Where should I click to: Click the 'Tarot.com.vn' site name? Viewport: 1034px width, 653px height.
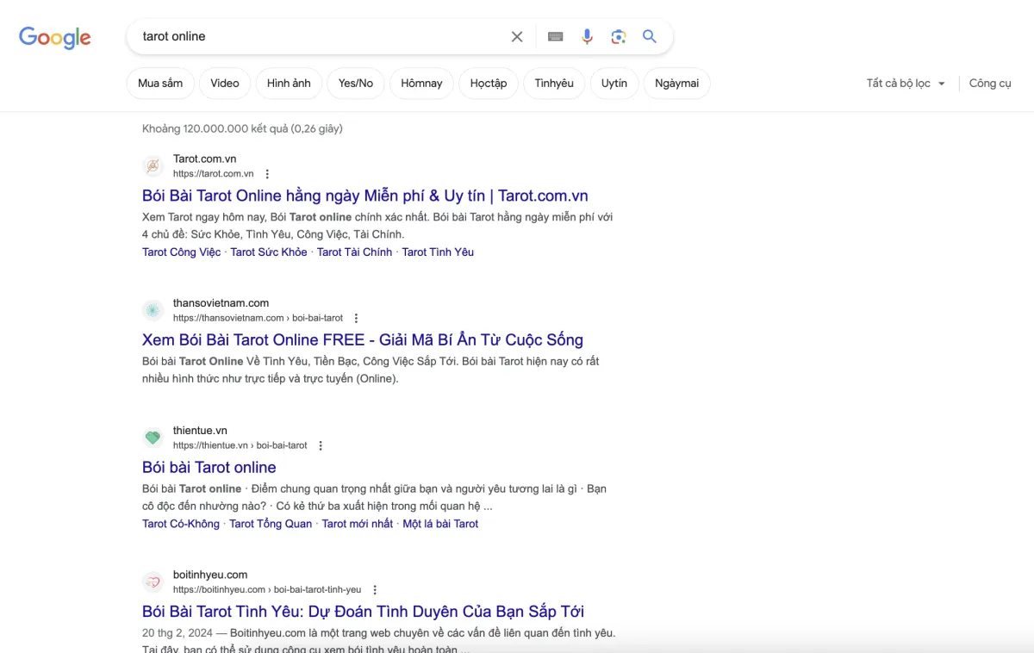click(204, 159)
